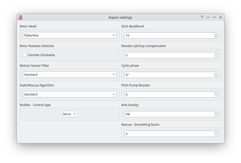Image resolution: width=241 pixels, height=163 pixels.
Task: Enable the Counter-Clockwise checkbox
Action: coord(25,55)
